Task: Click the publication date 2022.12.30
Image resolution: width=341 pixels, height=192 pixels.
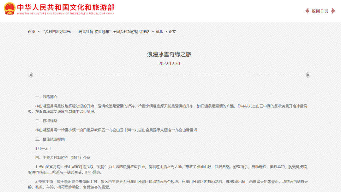Action: 169,64
